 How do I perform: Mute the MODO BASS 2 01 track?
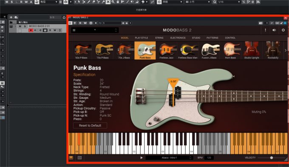tap(20, 26)
